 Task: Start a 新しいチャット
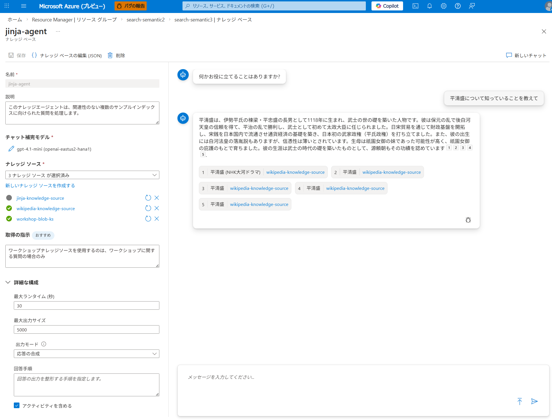pos(526,56)
